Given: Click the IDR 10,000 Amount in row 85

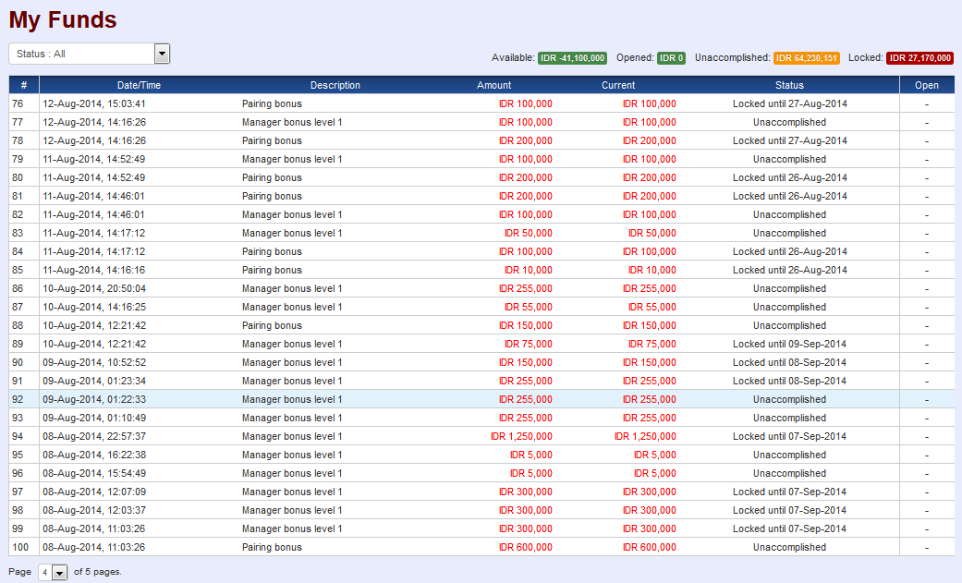Looking at the screenshot, I should tap(529, 270).
